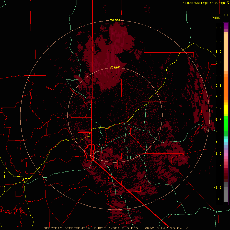Select the 1.8 scale label
The width and height of the screenshot is (230, 230).
[x=218, y=142]
